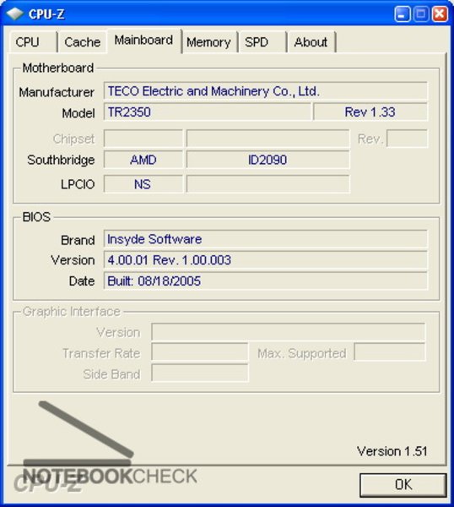Image resolution: width=454 pixels, height=507 pixels.
Task: Click the Version 1.51 text
Action: point(392,451)
